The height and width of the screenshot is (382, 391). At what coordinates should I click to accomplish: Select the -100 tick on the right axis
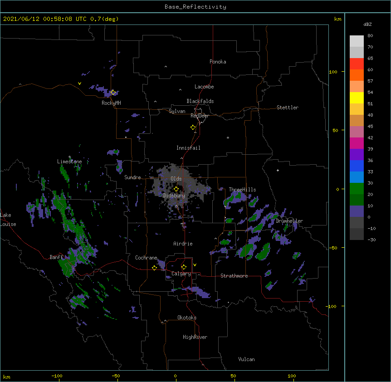tap(332, 306)
